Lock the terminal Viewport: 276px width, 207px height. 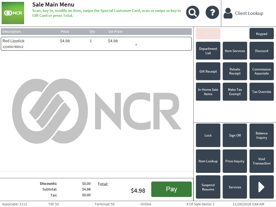[208, 135]
